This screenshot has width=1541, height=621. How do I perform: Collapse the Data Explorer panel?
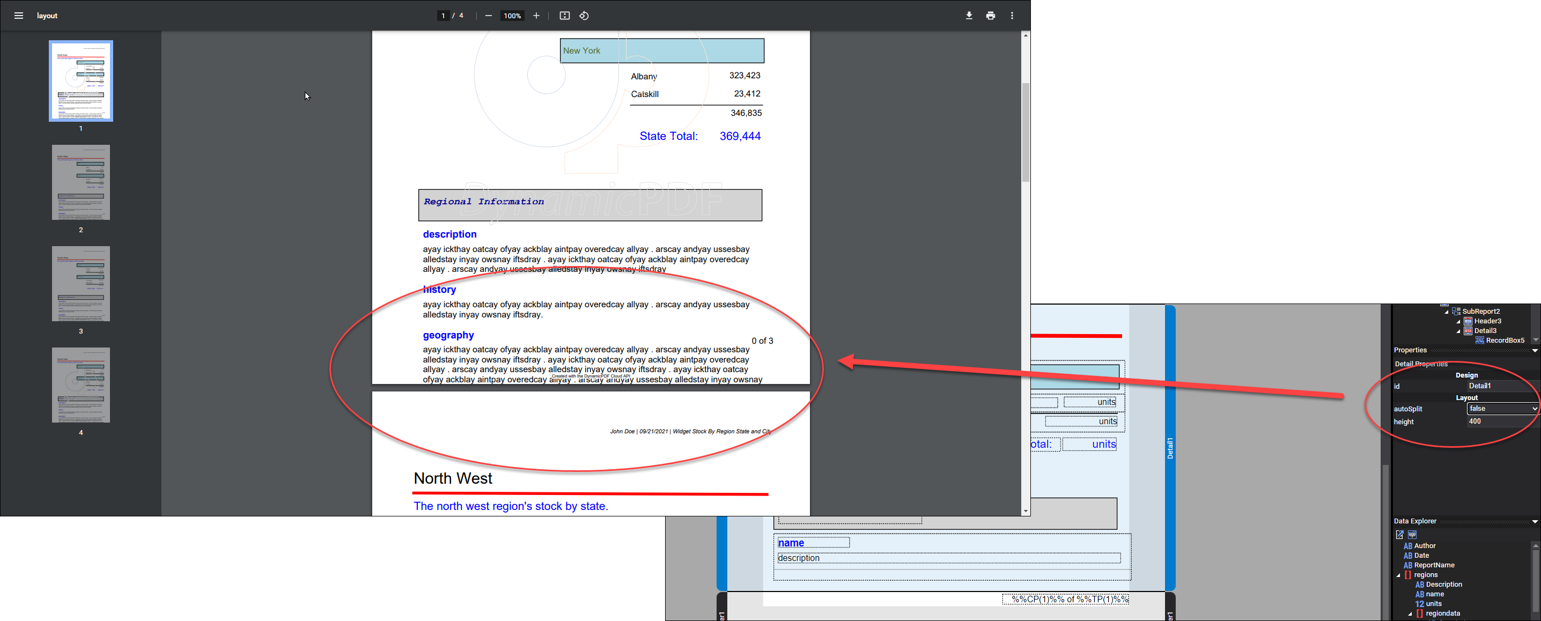coord(1535,522)
